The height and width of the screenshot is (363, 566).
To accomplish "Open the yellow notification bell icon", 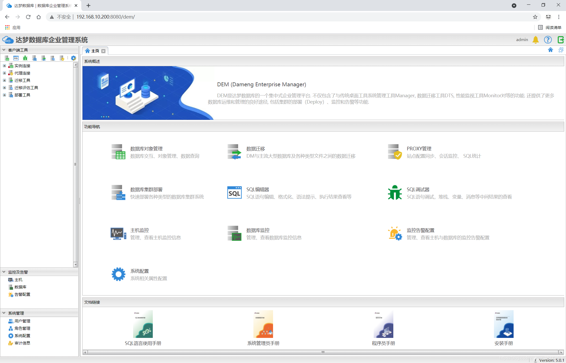I will pos(536,40).
